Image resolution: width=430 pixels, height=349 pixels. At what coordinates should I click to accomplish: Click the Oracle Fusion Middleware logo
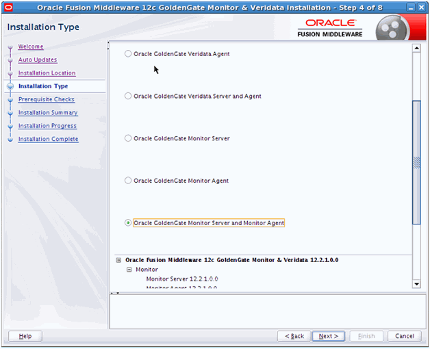(x=330, y=28)
